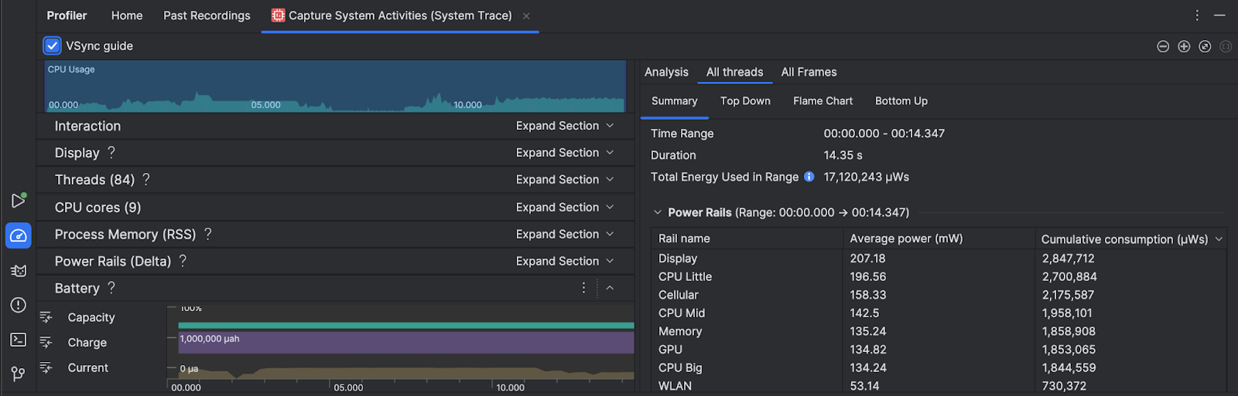1238x396 pixels.
Task: Open the Flame Chart tab
Action: pos(822,101)
